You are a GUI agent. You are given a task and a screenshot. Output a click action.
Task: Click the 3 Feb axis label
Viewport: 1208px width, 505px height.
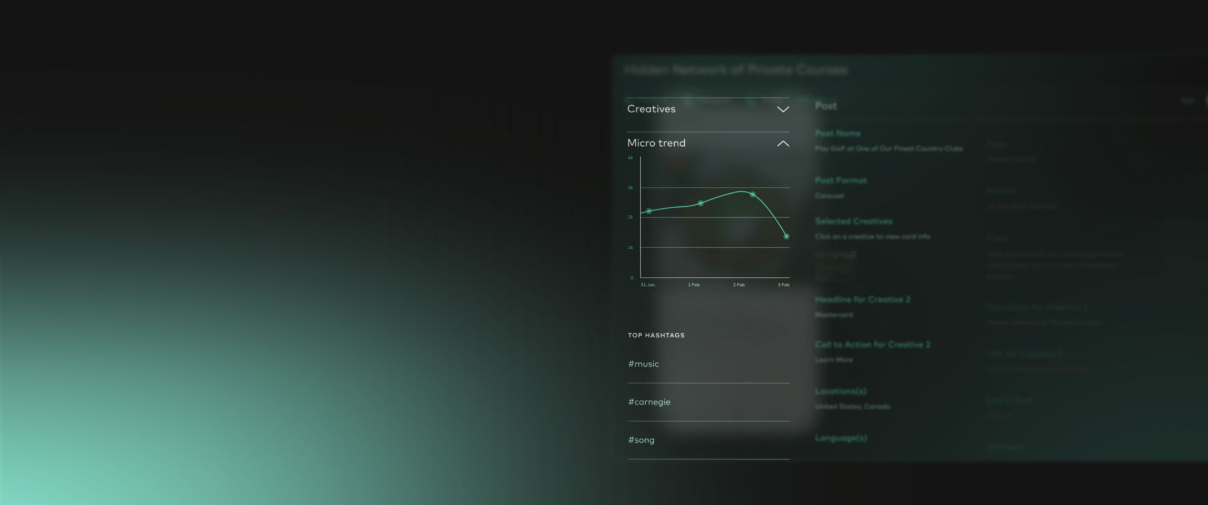pos(783,285)
